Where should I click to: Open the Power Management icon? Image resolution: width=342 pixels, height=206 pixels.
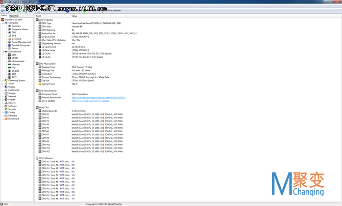(x=9, y=42)
